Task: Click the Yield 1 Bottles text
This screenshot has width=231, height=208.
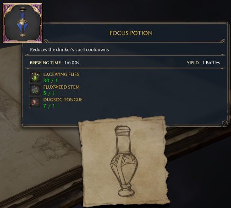Action: (x=203, y=63)
